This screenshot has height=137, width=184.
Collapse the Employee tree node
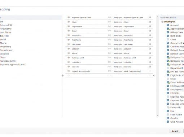click(162, 22)
